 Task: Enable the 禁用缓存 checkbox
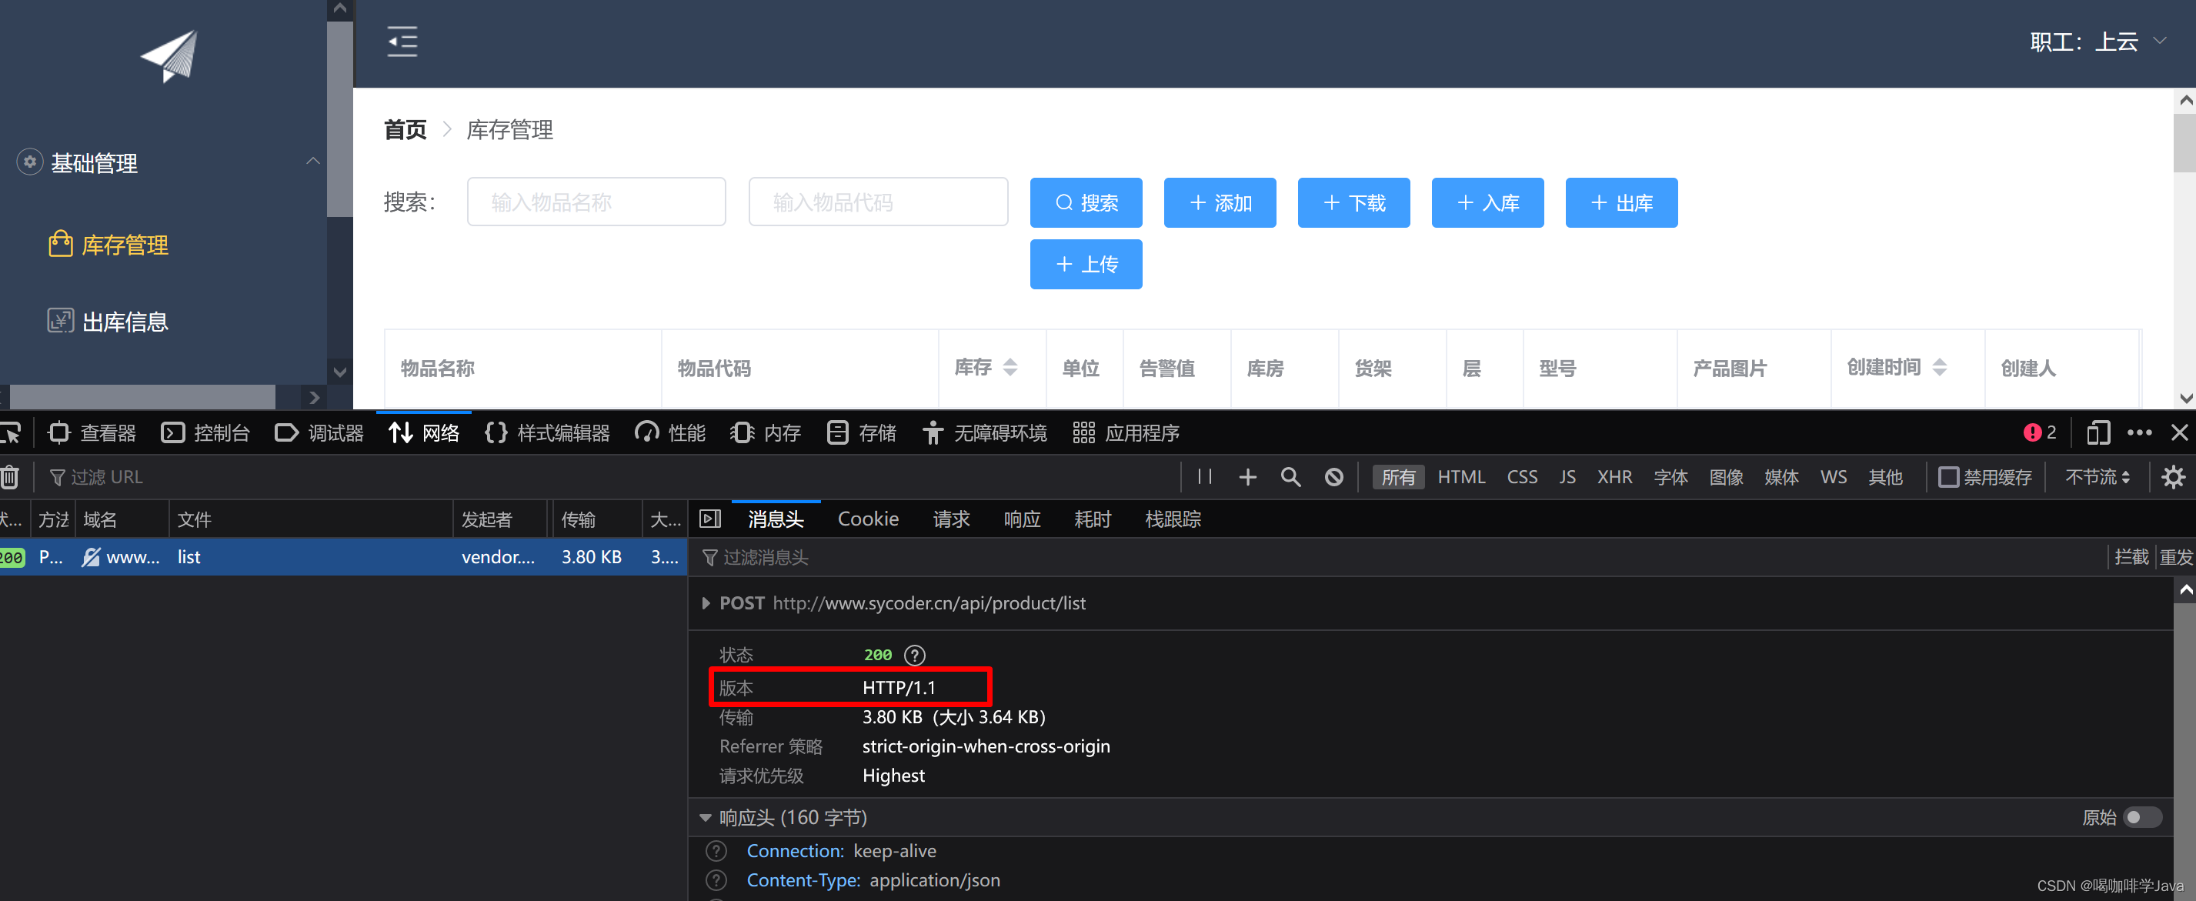(1950, 477)
